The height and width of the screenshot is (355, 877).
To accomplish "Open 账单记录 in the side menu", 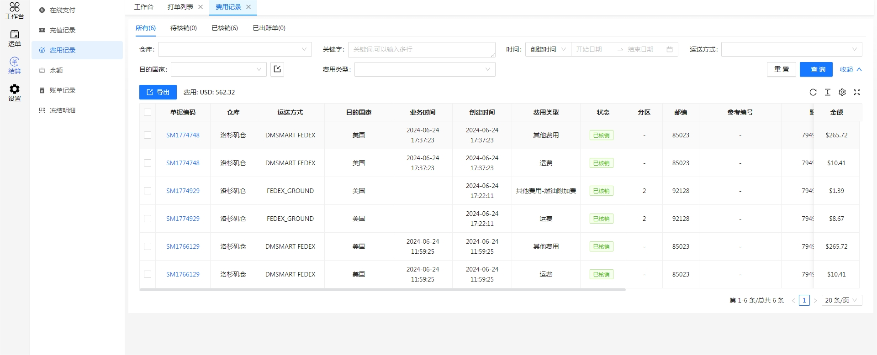I will tap(63, 90).
